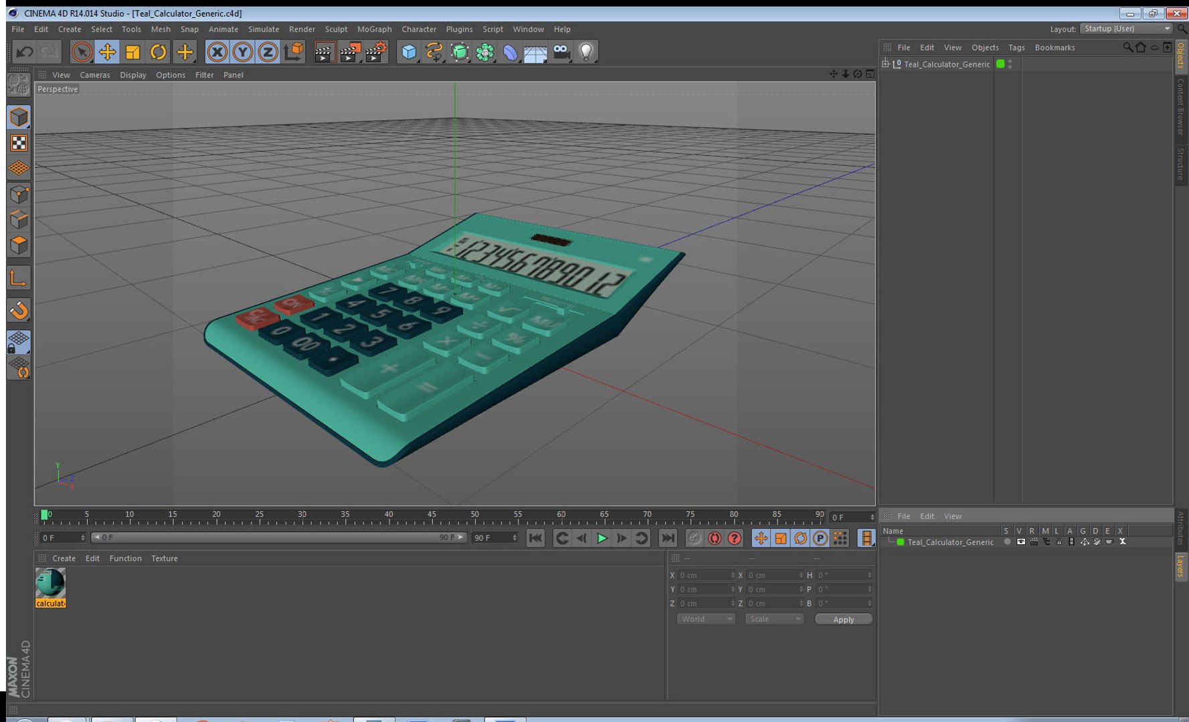Toggle Z axis lock
This screenshot has width=1189, height=722.
[x=268, y=52]
